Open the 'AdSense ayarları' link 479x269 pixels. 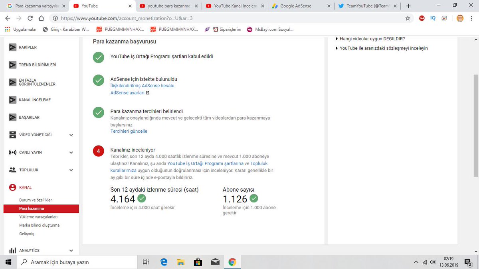127,93
